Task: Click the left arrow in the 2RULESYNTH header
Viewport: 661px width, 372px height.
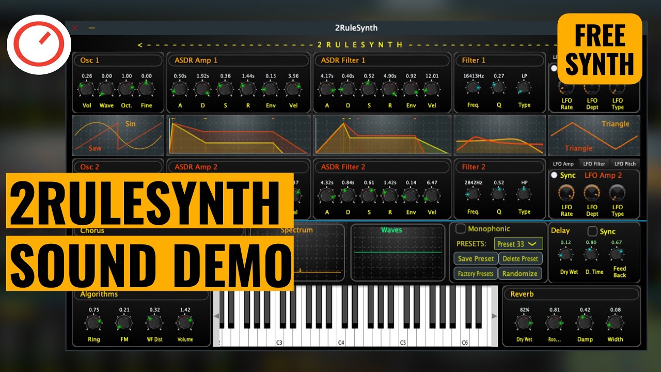Action: click(x=140, y=45)
